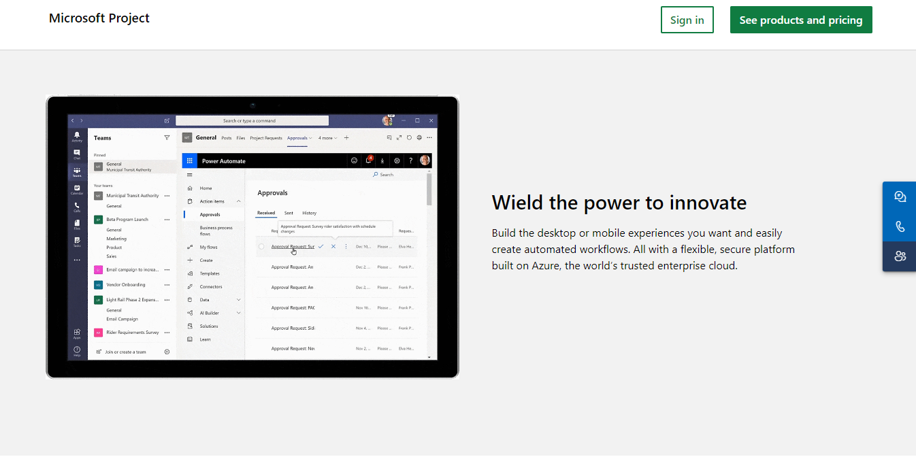Collapse the Action items nav group

tap(238, 201)
